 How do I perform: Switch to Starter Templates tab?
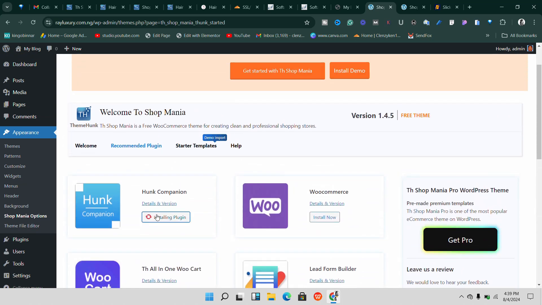[196, 146]
